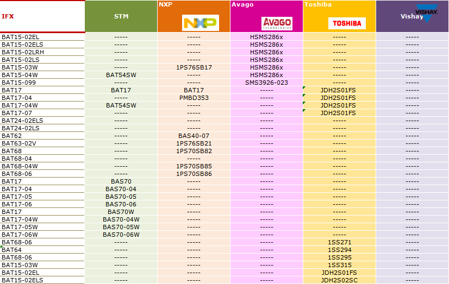Select the 1SS315 Toshiba cell
Viewport: 449px width, 284px height.
tap(340, 265)
